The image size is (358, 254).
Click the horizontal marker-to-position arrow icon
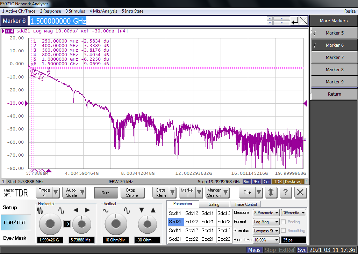[x=67, y=224]
